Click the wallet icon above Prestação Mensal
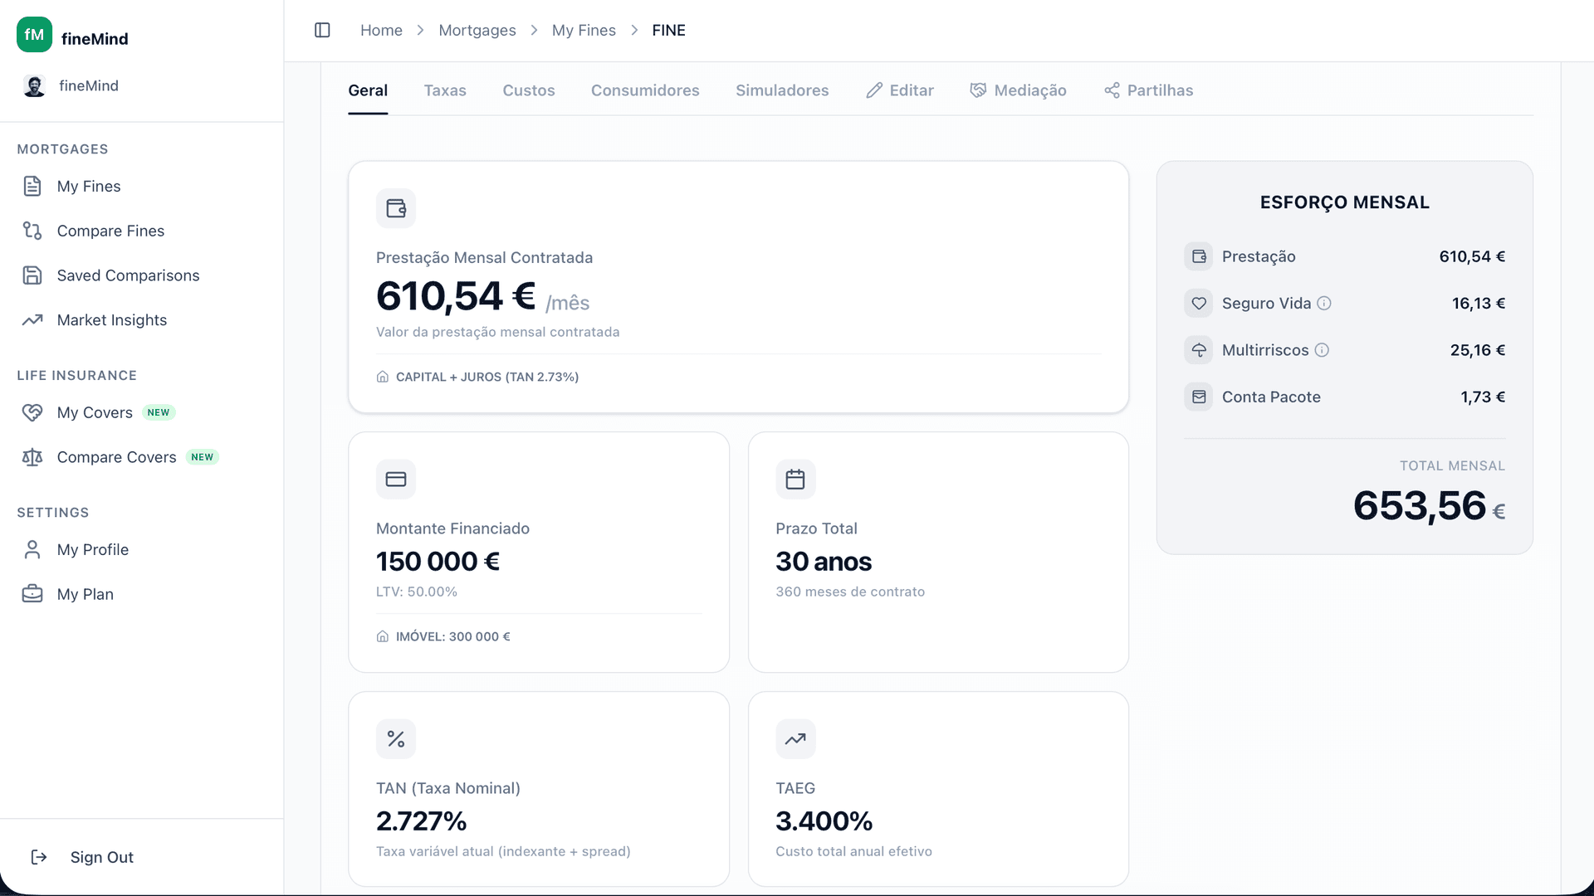Viewport: 1594px width, 896px height. 395,208
